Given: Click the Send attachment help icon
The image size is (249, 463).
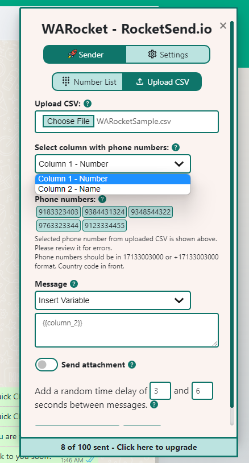Looking at the screenshot, I should coord(132,365).
